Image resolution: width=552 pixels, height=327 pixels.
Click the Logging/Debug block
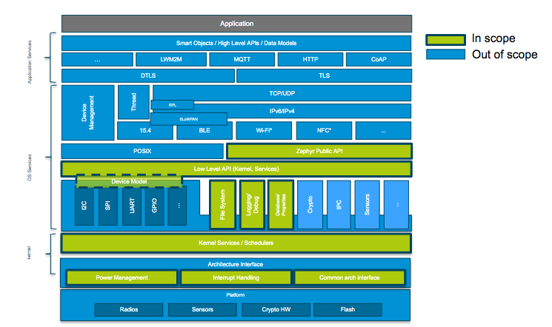point(252,205)
